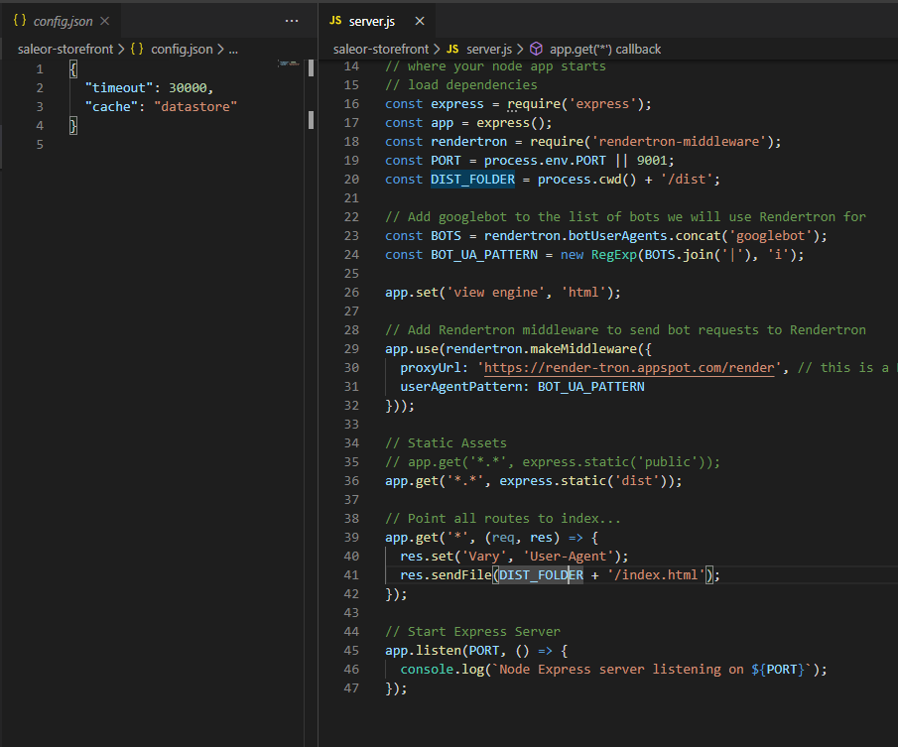The width and height of the screenshot is (898, 747).
Task: Click the braces icon on the config.json tab
Action: point(18,19)
